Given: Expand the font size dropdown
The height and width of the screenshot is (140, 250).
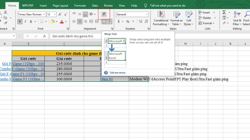Looking at the screenshot, I should click(x=55, y=14).
